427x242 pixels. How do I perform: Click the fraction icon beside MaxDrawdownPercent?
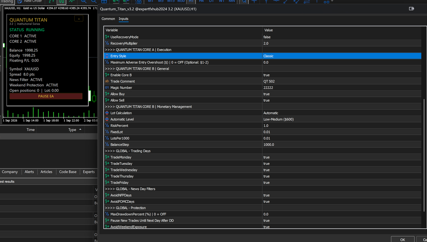pyautogui.click(x=107, y=214)
